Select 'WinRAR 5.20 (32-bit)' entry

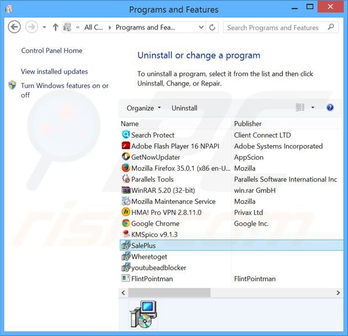coord(163,190)
